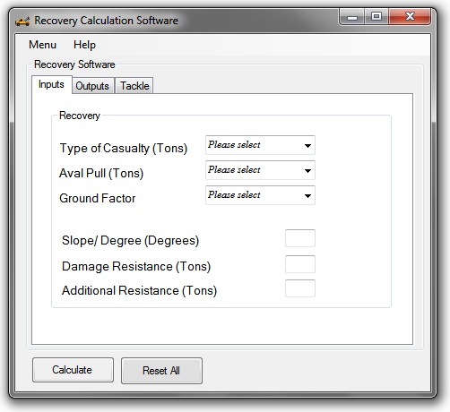The height and width of the screenshot is (412, 450).
Task: Open the Help menu
Action: (x=84, y=45)
